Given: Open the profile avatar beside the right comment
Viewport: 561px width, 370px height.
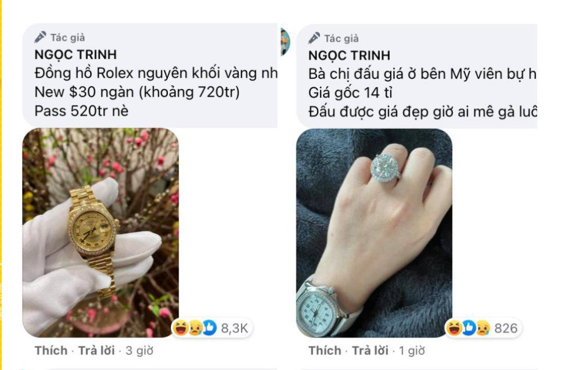Looking at the screenshot, I should [x=285, y=42].
